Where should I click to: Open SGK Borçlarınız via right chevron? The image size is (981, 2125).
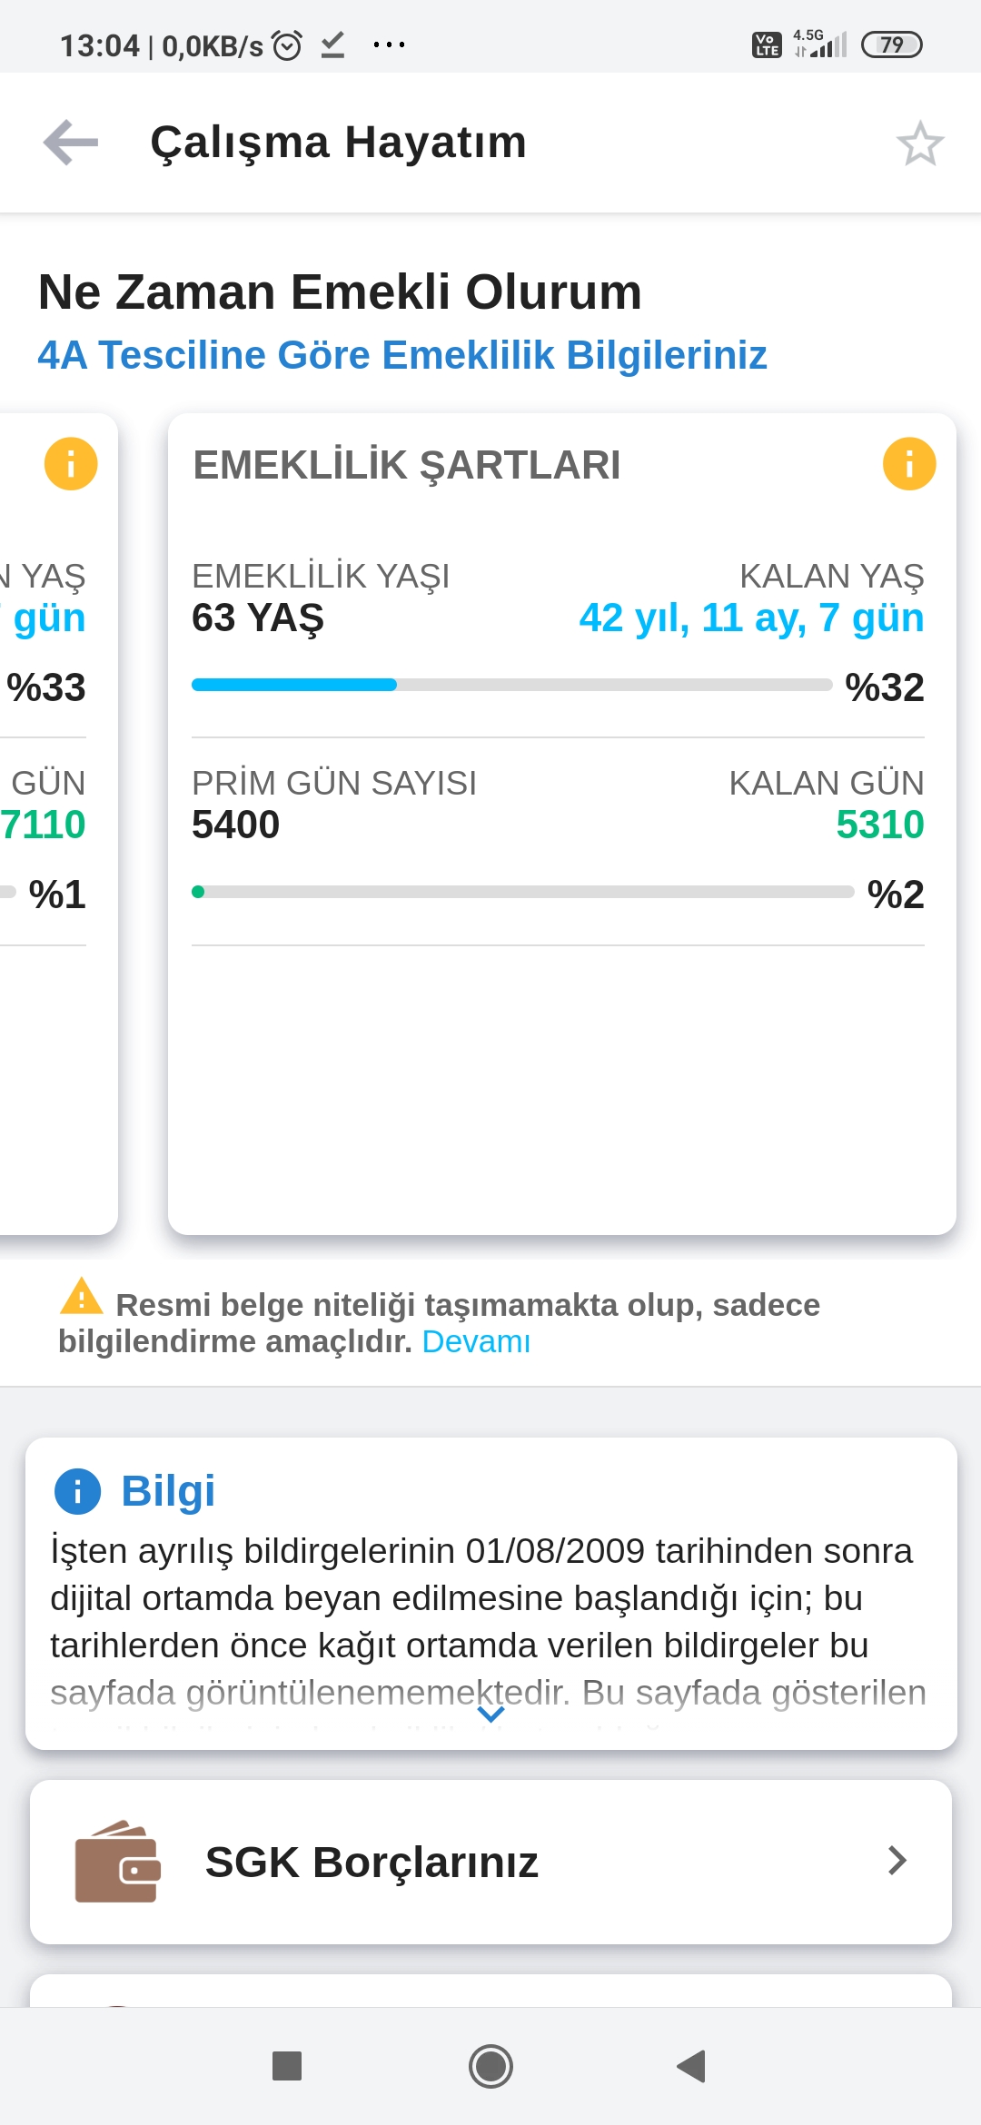point(897,1861)
